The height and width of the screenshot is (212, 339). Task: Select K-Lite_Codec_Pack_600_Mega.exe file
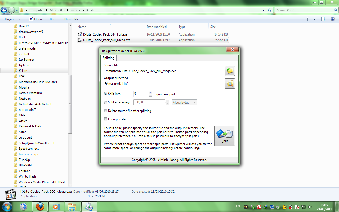click(x=153, y=40)
